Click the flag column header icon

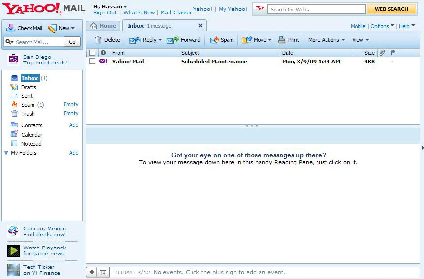[x=392, y=53]
